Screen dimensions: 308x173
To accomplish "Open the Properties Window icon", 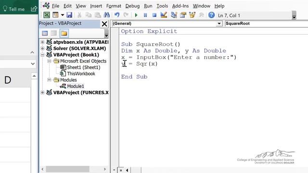I will (183, 15).
